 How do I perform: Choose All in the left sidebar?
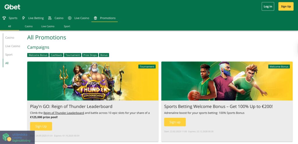tap(7, 63)
